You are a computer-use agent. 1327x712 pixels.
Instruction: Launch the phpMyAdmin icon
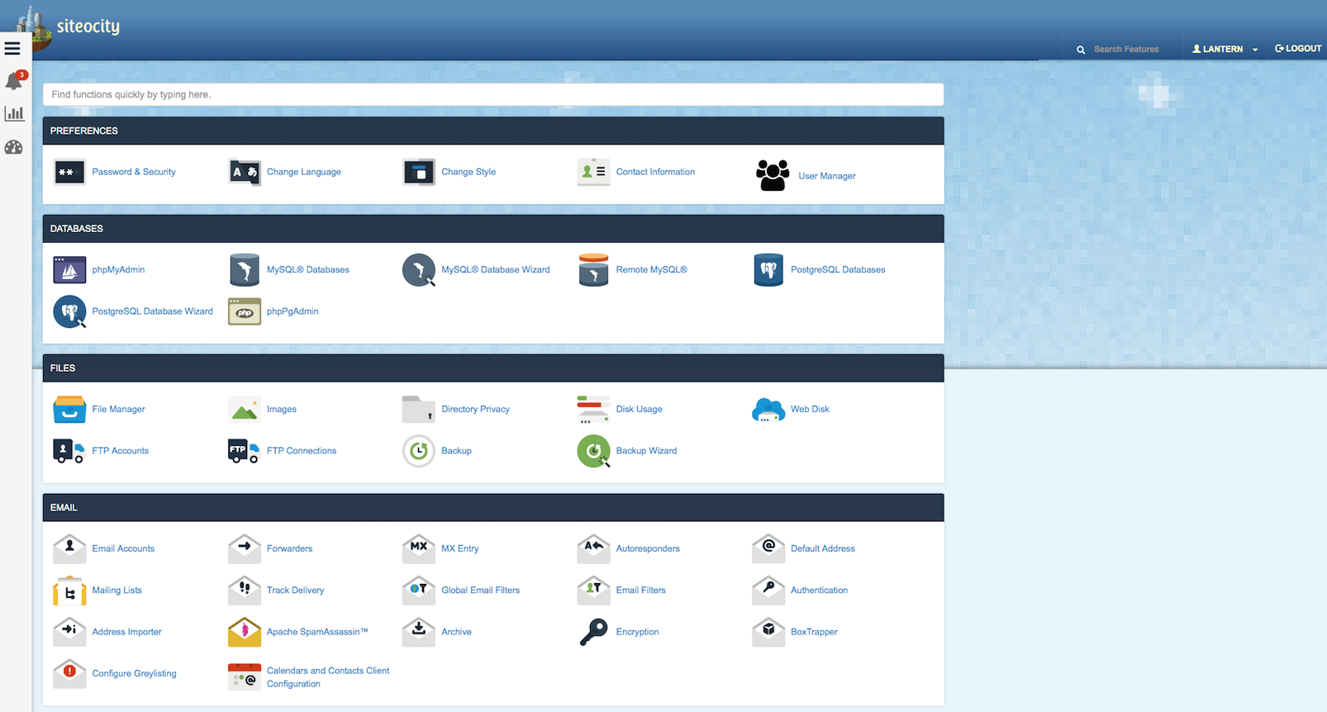(x=69, y=269)
